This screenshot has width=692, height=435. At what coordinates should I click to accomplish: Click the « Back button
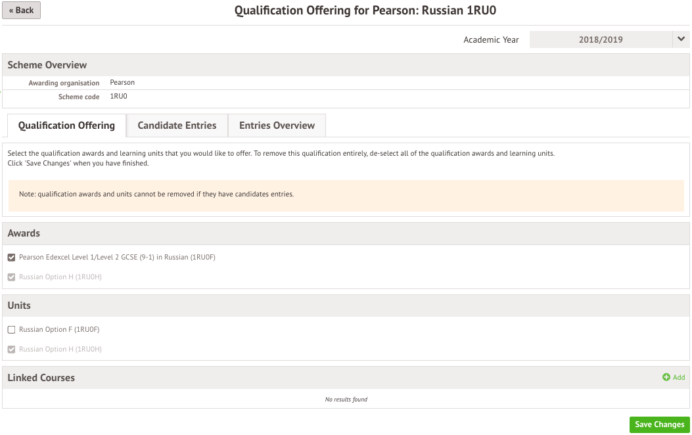point(21,11)
